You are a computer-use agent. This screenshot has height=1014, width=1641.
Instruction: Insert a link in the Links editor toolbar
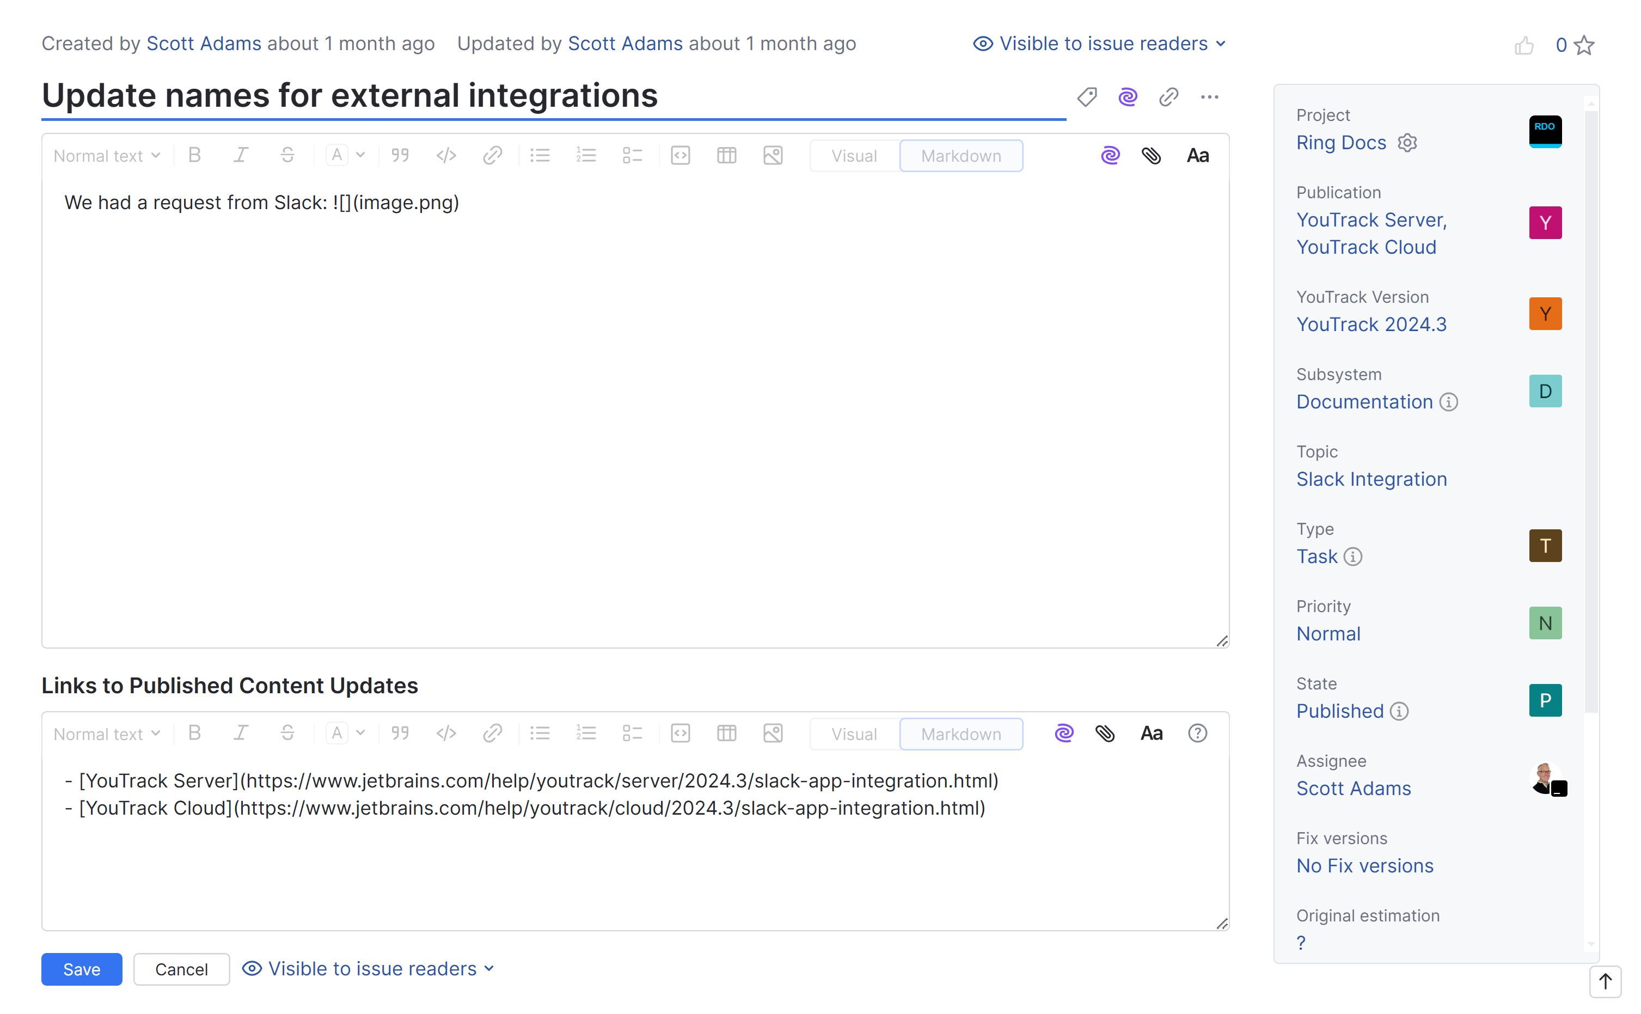point(493,733)
